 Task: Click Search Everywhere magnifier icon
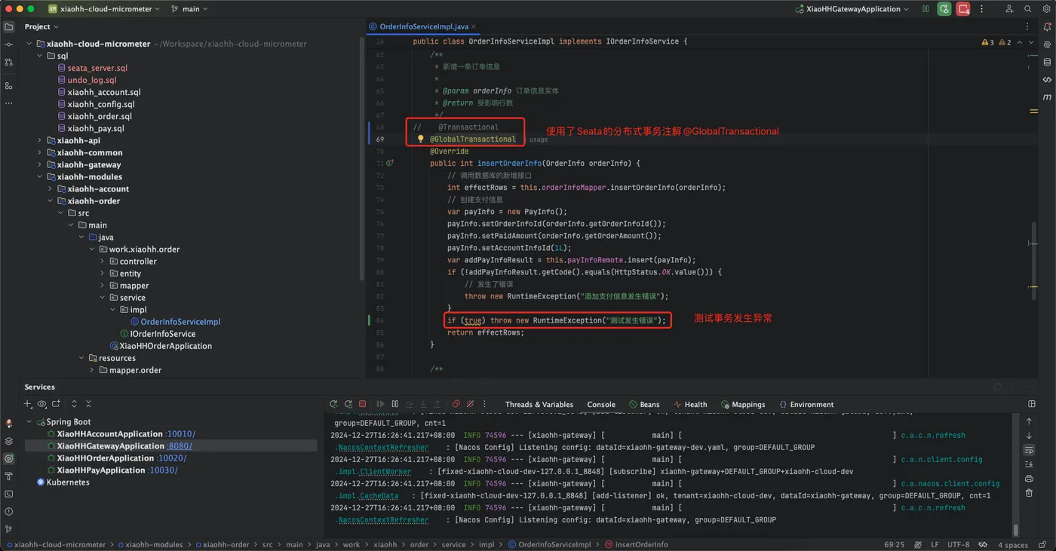(x=1027, y=9)
